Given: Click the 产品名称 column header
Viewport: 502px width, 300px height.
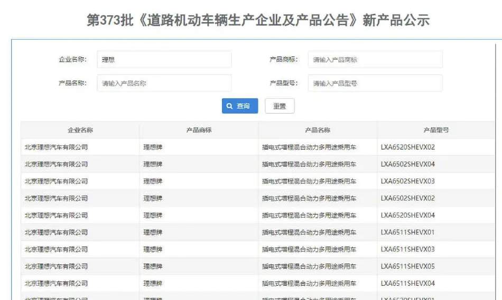Looking at the screenshot, I should (x=317, y=130).
